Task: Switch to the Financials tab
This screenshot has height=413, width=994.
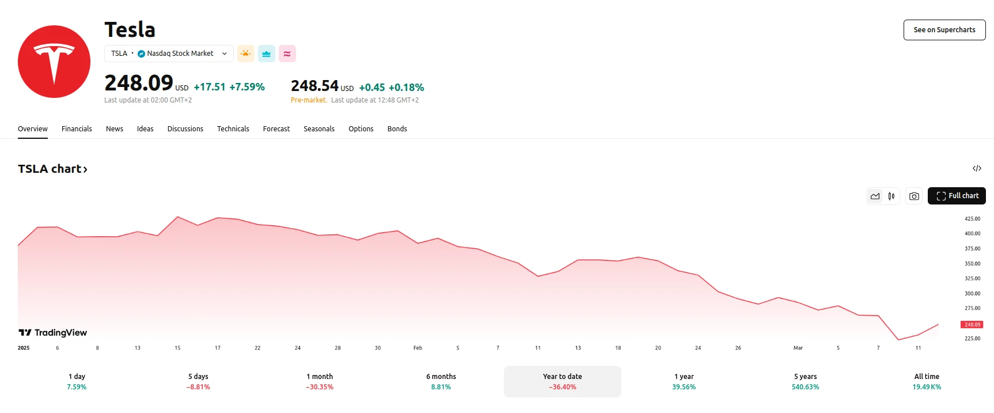Action: tap(77, 128)
